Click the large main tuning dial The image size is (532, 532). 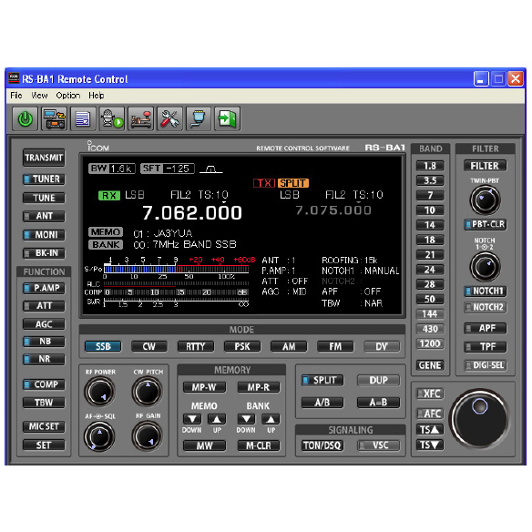480,419
